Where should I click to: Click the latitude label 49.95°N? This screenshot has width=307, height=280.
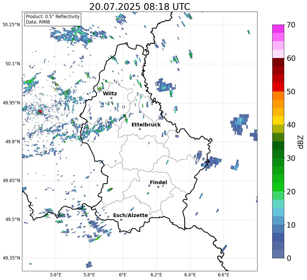pos(11,103)
